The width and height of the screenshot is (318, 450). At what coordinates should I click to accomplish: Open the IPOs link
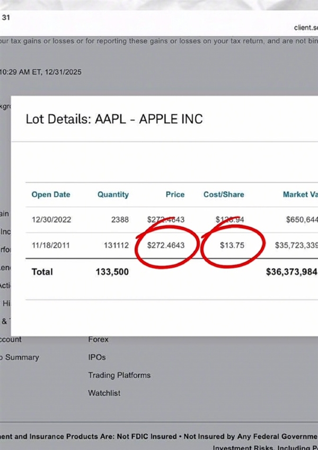pyautogui.click(x=97, y=357)
